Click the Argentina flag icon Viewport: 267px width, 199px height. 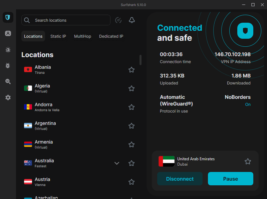pos(28,126)
